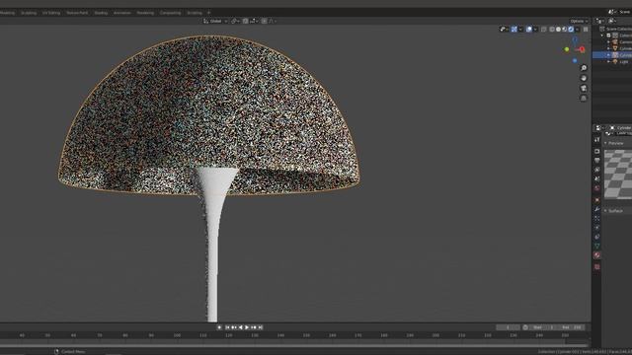
Task: Toggle viewport overlays display
Action: click(529, 29)
